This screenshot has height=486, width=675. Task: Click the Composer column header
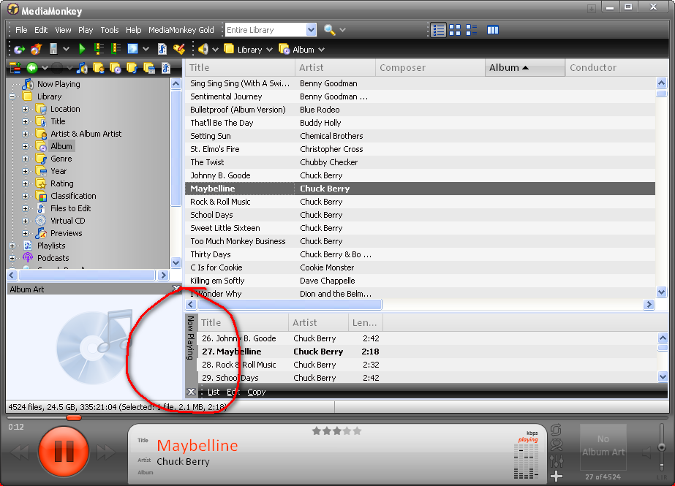pyautogui.click(x=402, y=68)
